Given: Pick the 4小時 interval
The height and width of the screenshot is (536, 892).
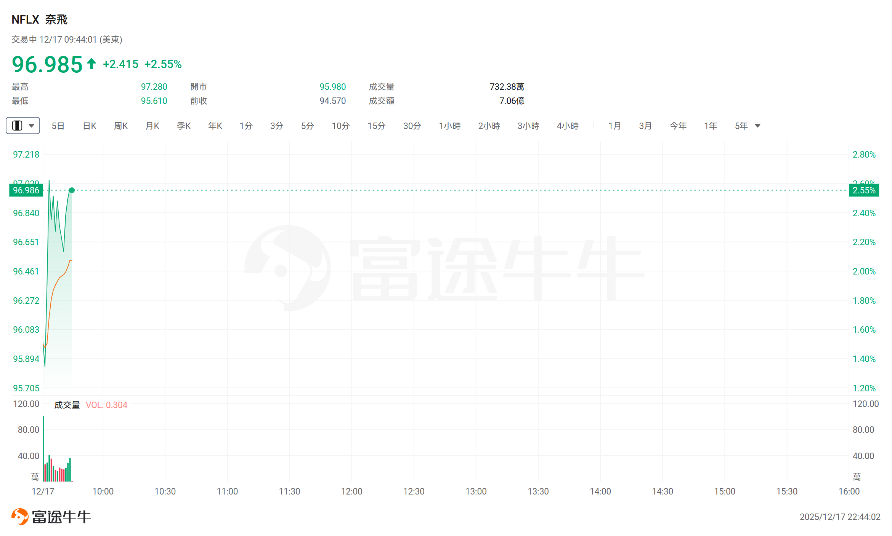Looking at the screenshot, I should (567, 126).
